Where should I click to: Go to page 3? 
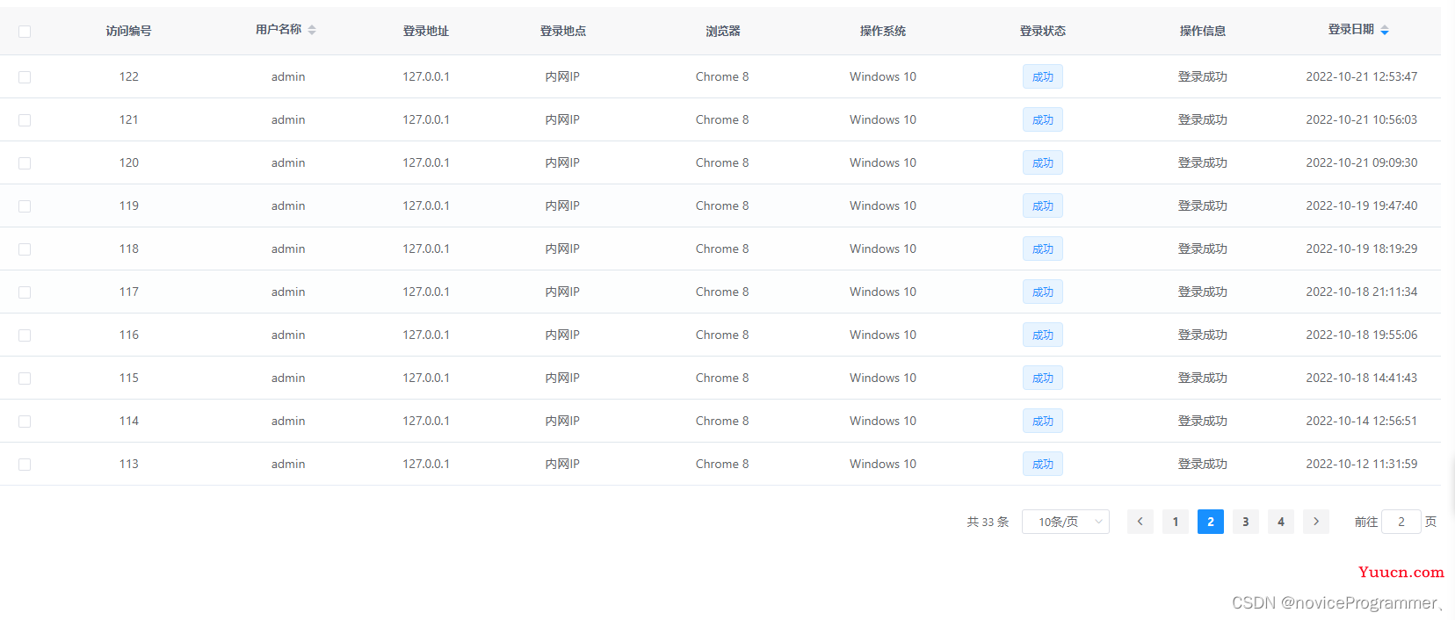pos(1246,522)
